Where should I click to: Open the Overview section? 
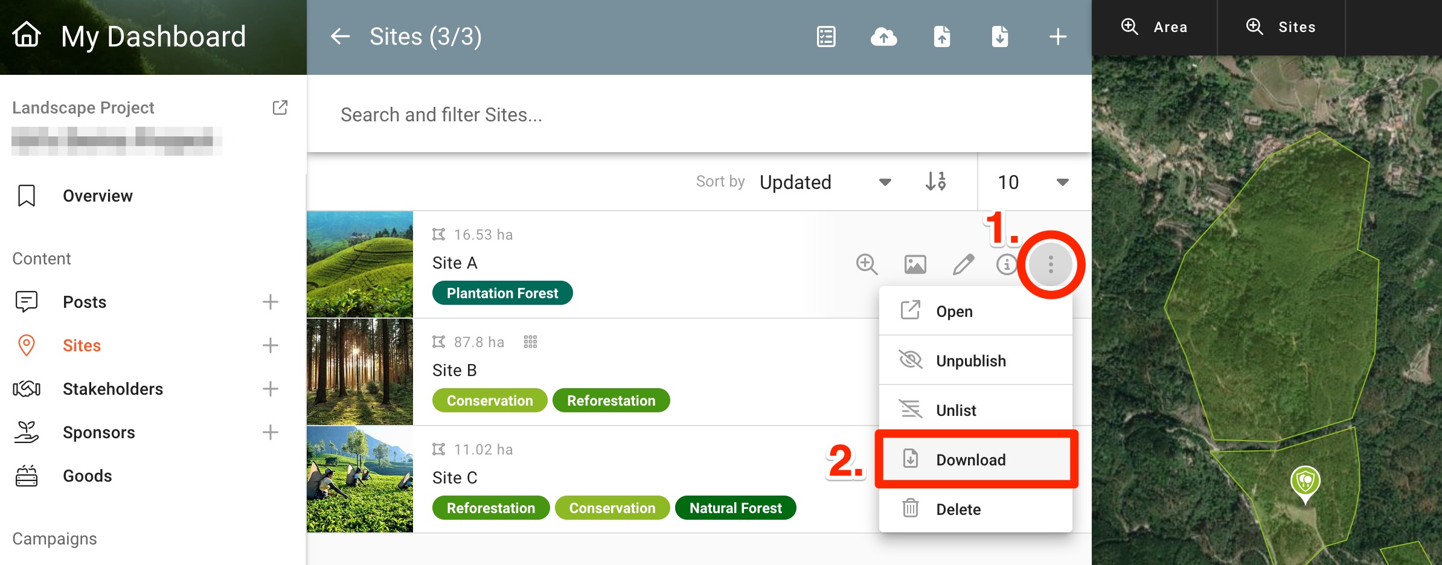[97, 196]
